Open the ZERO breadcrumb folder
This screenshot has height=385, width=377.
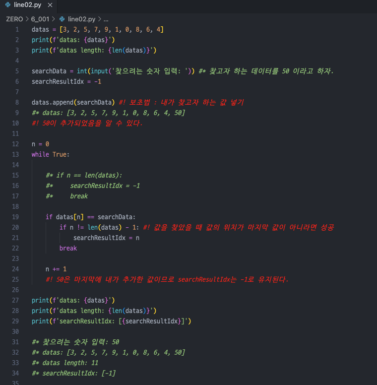pyautogui.click(x=14, y=19)
